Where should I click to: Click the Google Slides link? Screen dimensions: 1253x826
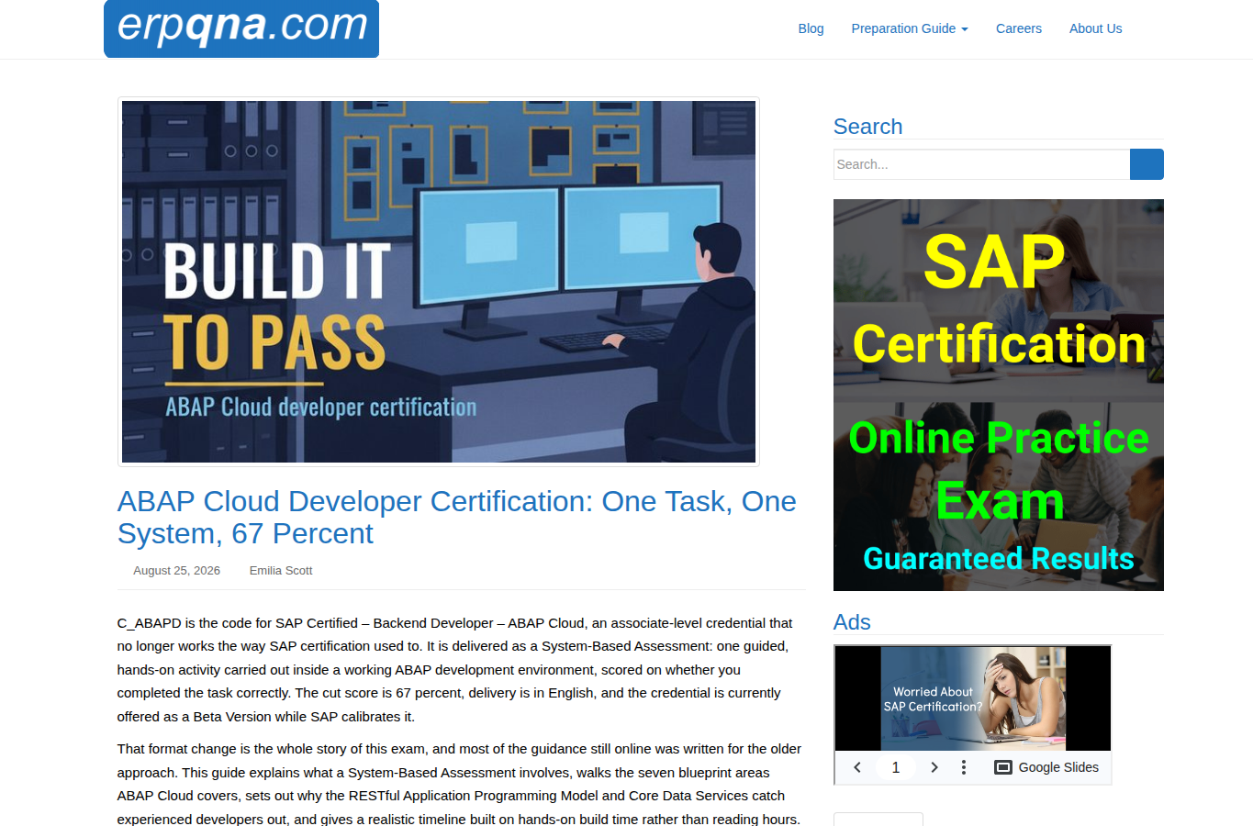click(x=1046, y=767)
